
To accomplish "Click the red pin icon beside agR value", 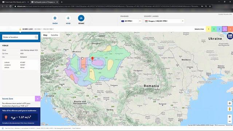I will 6,118.
